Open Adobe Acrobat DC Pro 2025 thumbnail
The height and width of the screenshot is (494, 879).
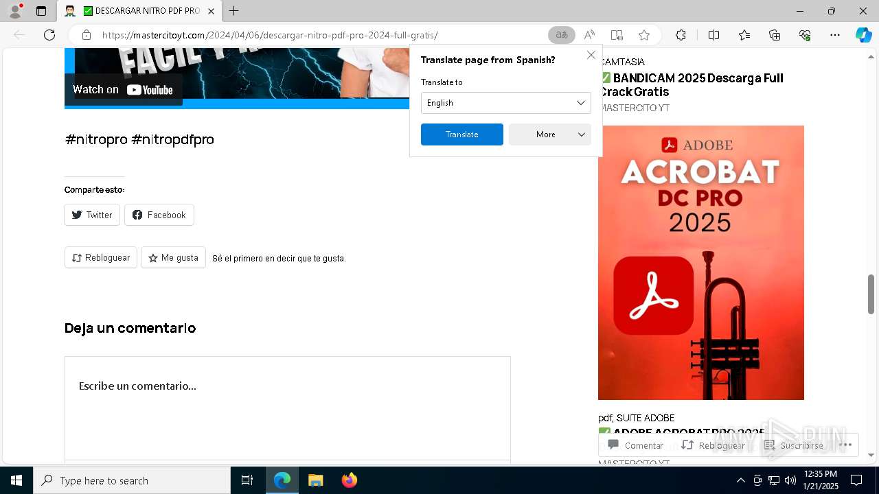tap(701, 263)
